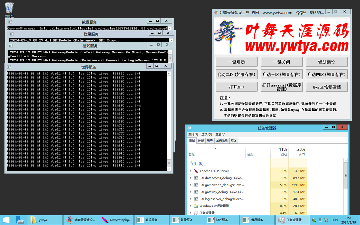Switch to the 服务 tab
360x225 pixels.
pos(234,141)
